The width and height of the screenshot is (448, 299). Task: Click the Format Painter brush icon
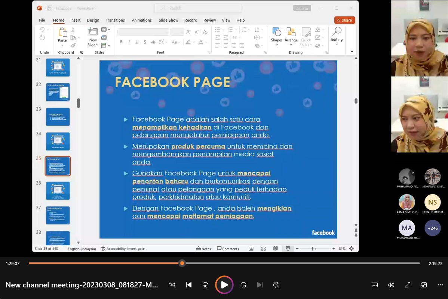pyautogui.click(x=73, y=46)
